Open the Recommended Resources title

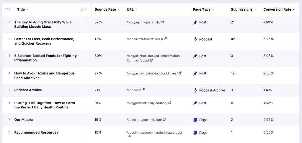click(36, 133)
